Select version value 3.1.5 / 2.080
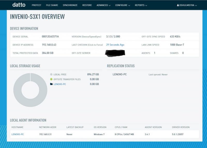Screen dimensions: 207x148 (113, 36)
